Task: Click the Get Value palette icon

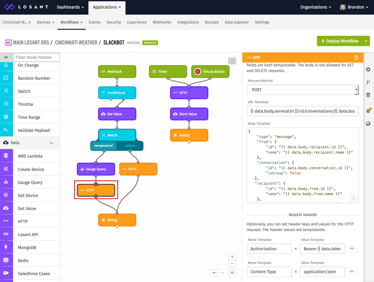Action: pos(6,208)
